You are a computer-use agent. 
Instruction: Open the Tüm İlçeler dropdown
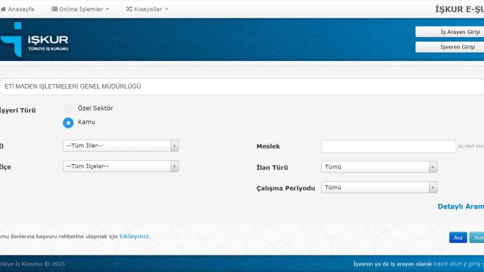point(121,166)
